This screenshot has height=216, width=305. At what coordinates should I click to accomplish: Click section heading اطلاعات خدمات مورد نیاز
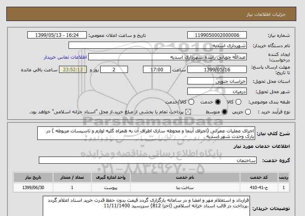[261, 146]
